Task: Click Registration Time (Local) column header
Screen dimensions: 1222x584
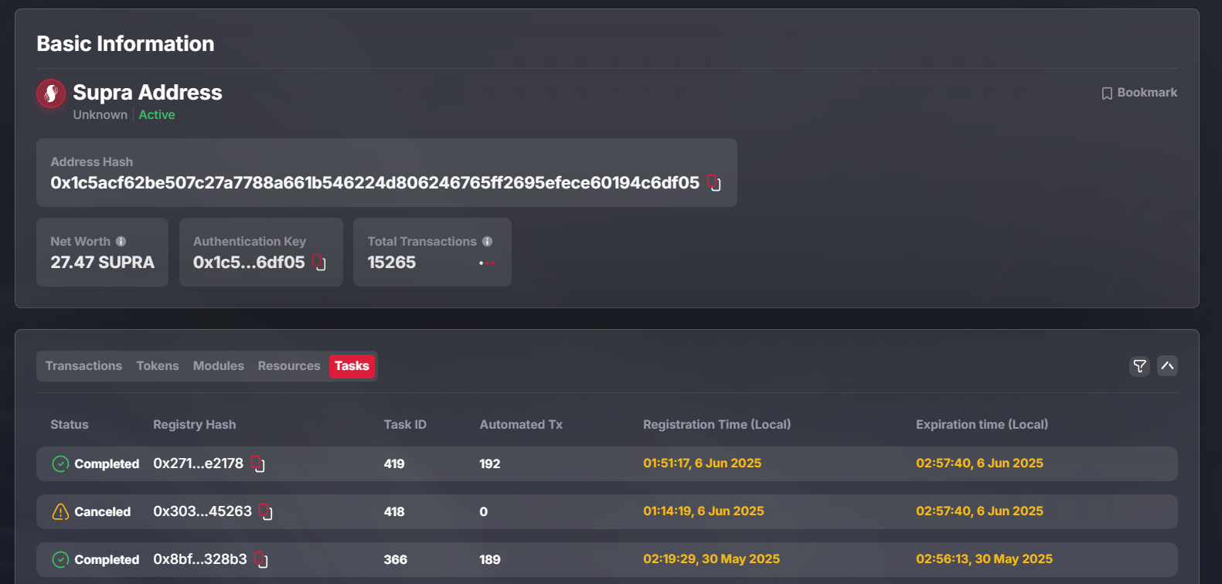Action: coord(717,425)
